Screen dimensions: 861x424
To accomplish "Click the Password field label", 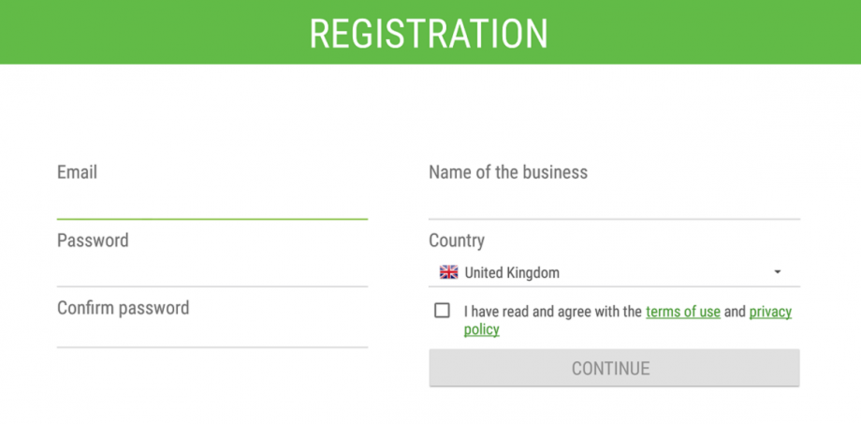I will pos(93,241).
